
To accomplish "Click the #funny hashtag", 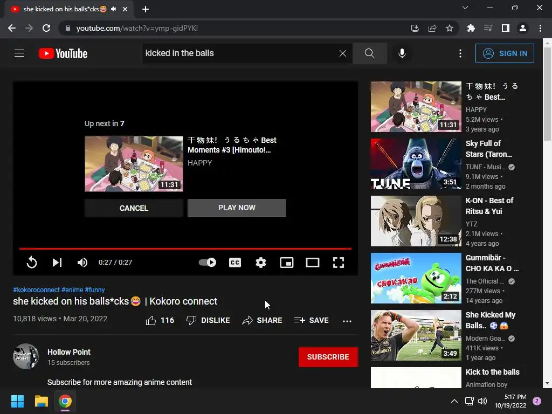I will tap(95, 289).
